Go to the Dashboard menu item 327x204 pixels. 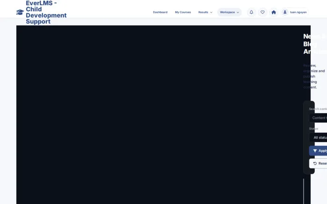(160, 12)
